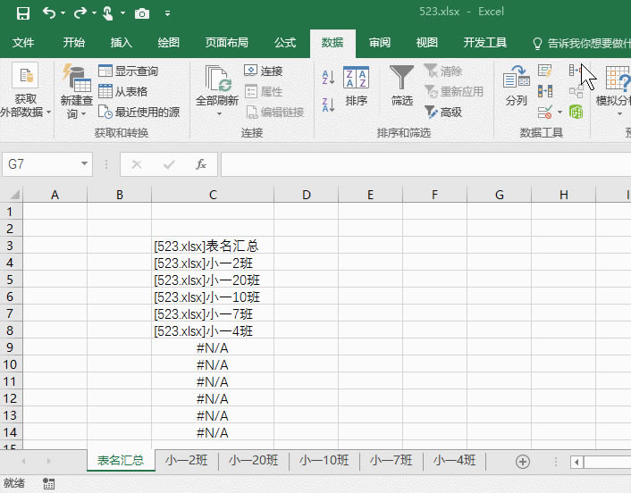Click the Select All corner triangle

tap(15, 195)
